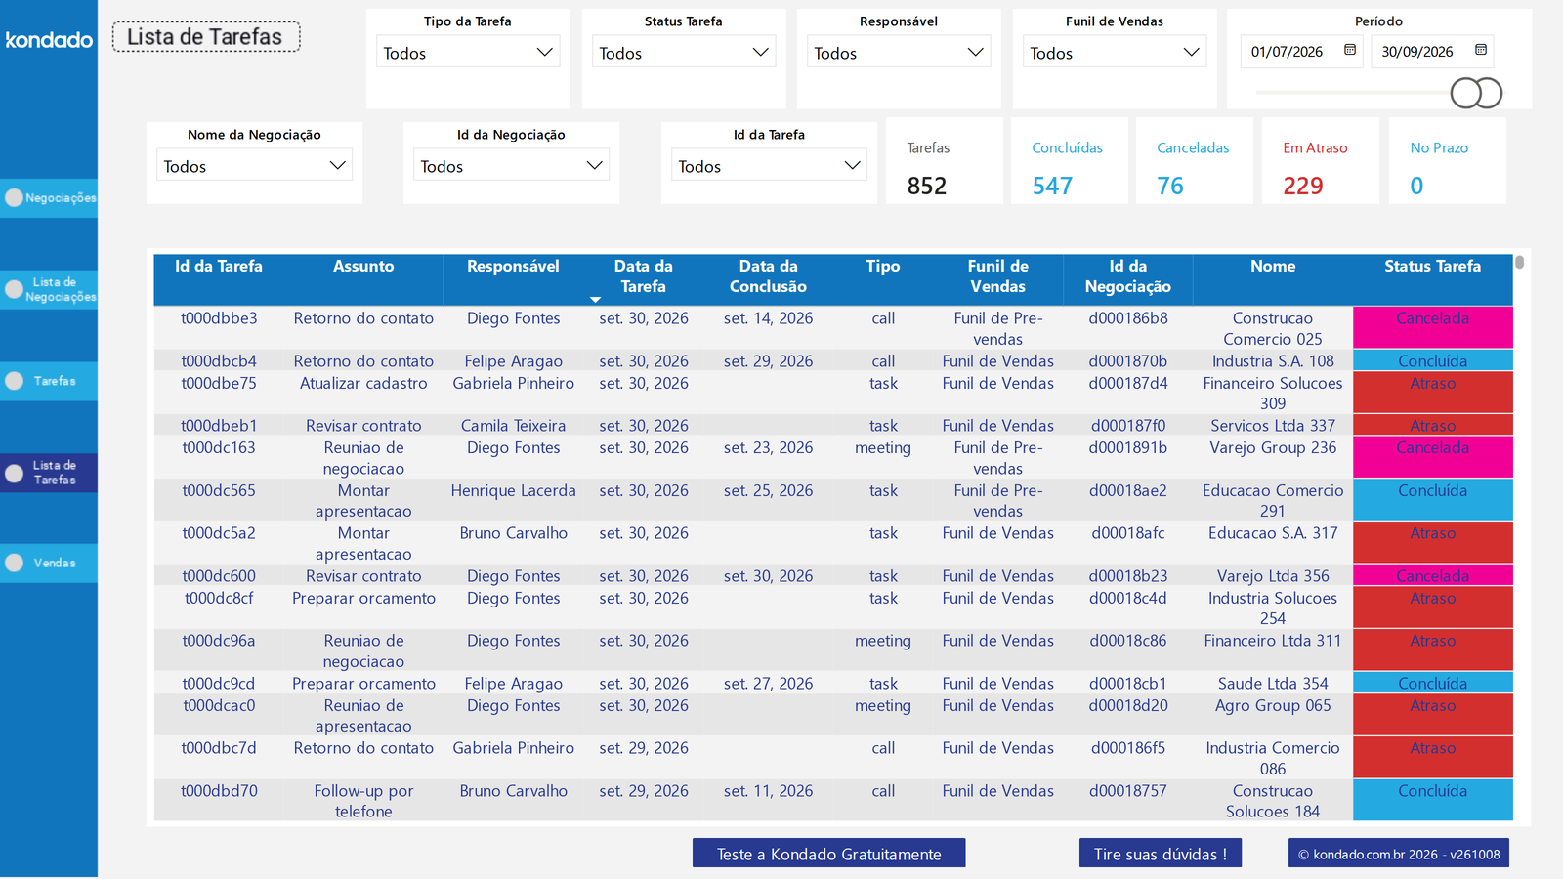Select Lista de Tarefas in sidebar
This screenshot has width=1563, height=879.
click(x=49, y=473)
